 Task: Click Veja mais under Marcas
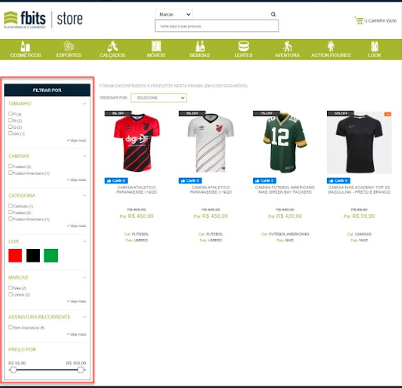click(x=76, y=301)
